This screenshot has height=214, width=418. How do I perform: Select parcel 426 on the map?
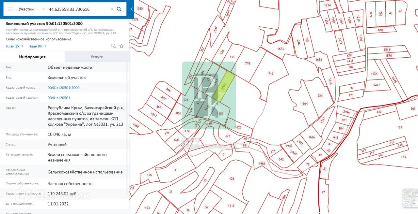[232, 178]
